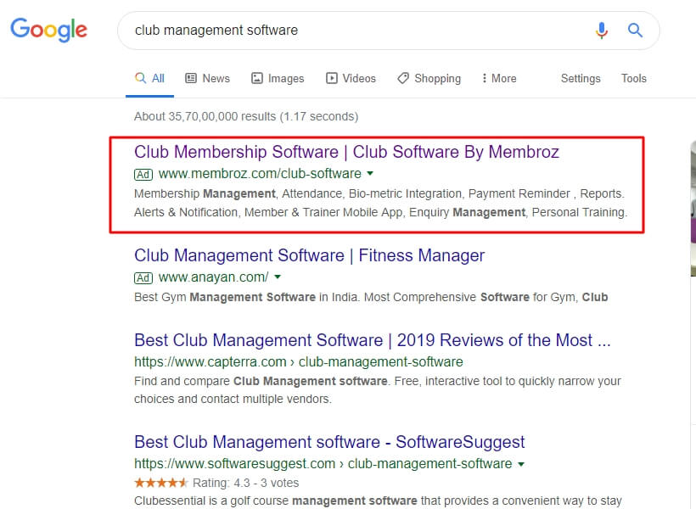Switch to the Shopping tab
696x509 pixels.
(x=429, y=79)
